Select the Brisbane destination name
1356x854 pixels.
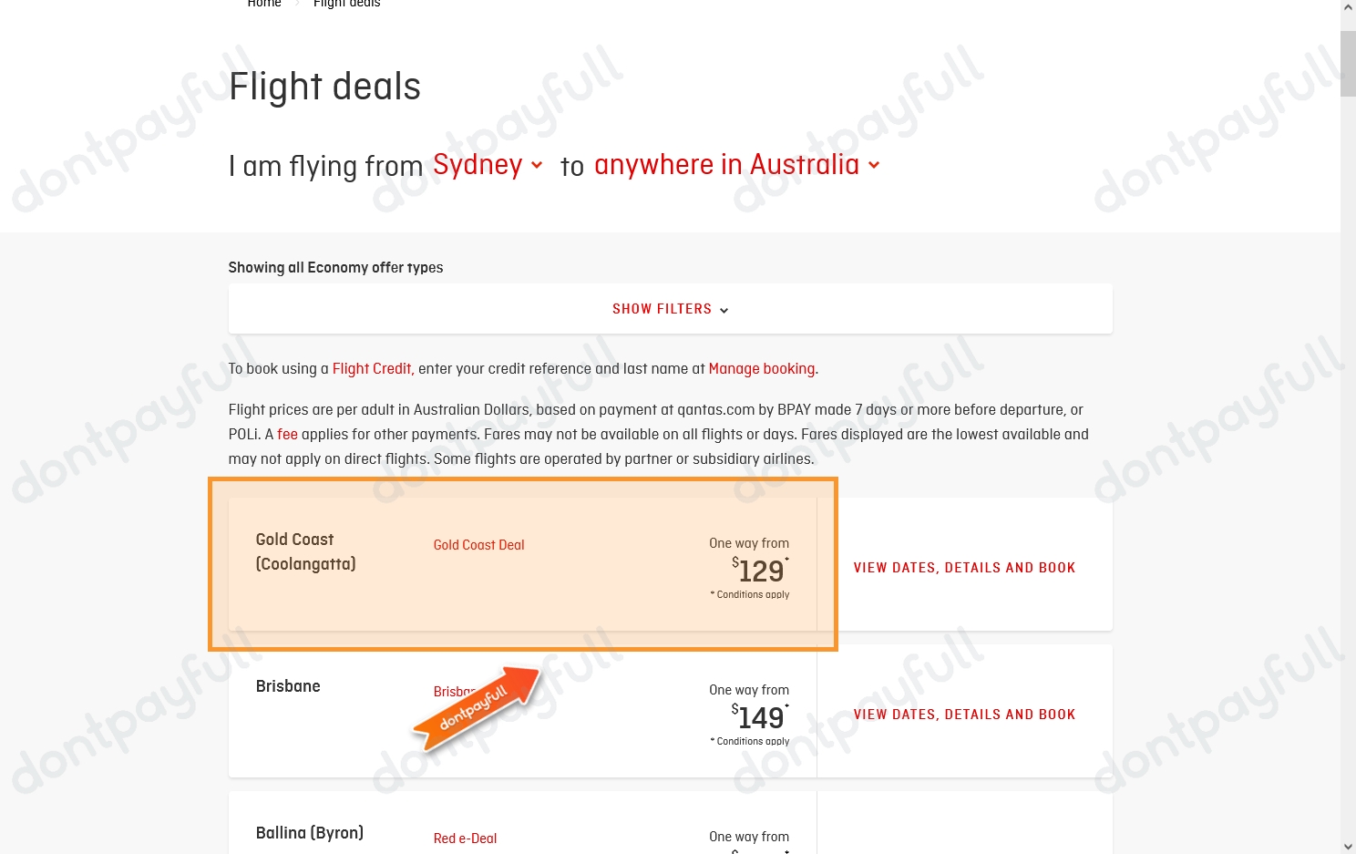pos(288,686)
